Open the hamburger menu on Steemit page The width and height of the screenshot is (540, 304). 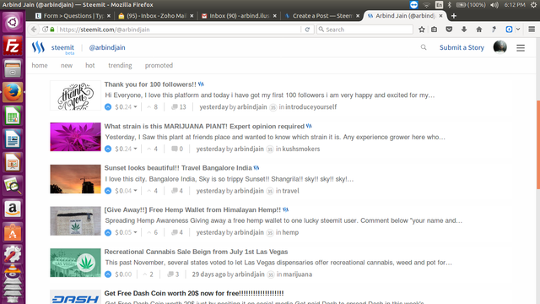pyautogui.click(x=521, y=48)
